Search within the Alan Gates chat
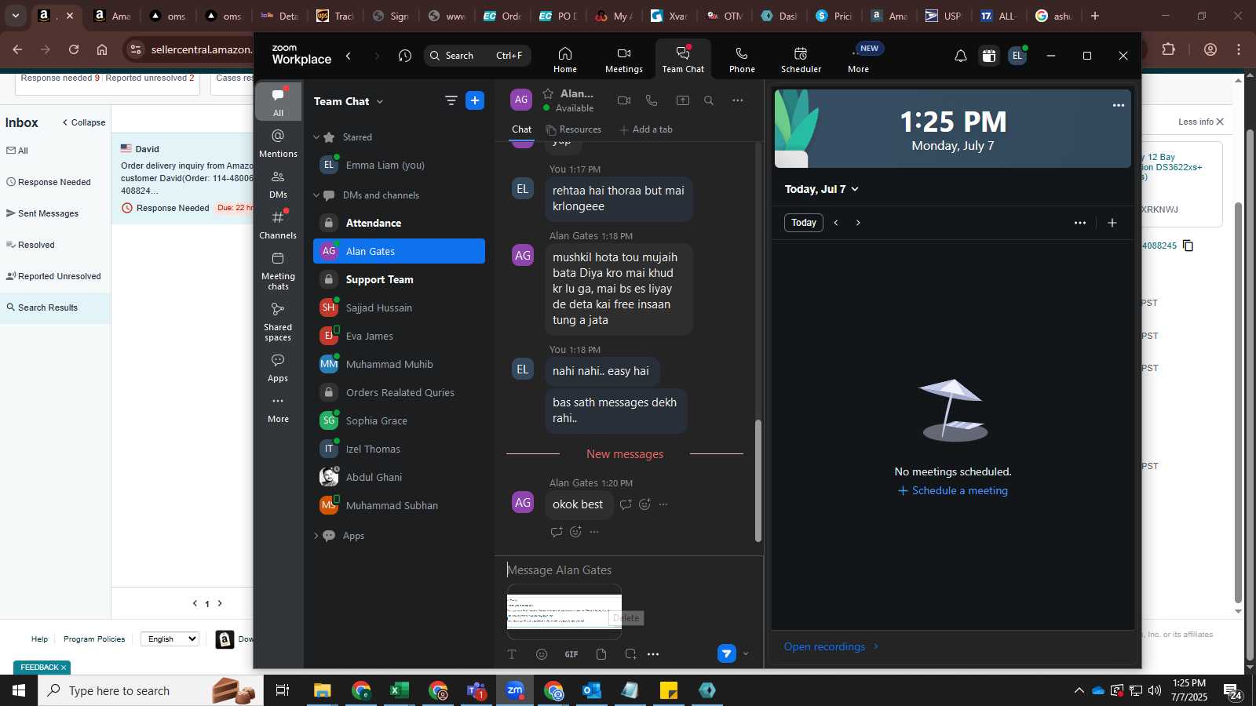The image size is (1256, 706). [x=709, y=100]
